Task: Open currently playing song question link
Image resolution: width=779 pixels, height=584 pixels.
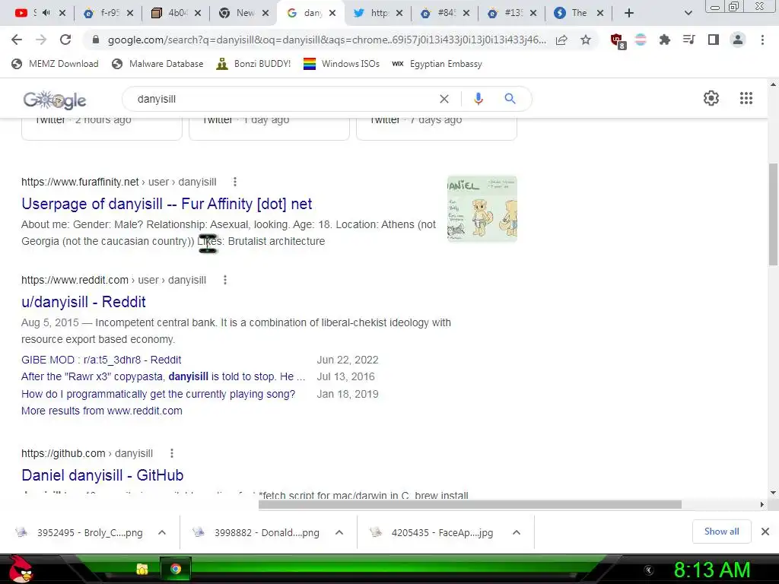Action: tap(158, 395)
